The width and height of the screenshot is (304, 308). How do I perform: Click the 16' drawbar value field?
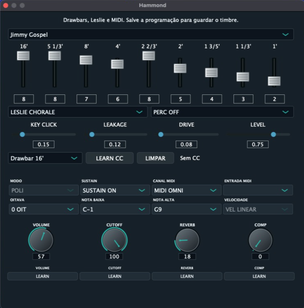[24, 99]
